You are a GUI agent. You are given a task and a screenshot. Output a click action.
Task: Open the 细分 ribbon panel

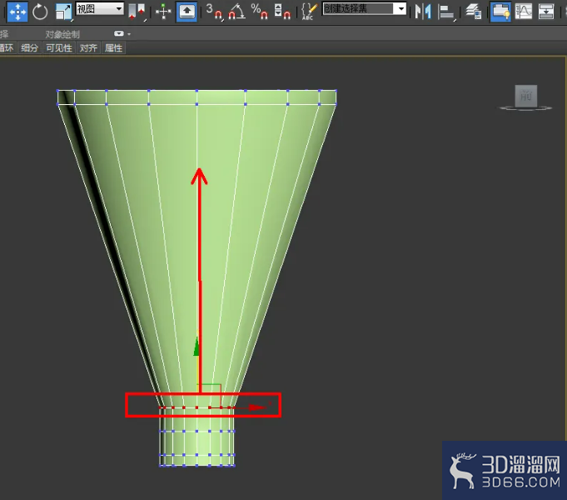click(29, 47)
